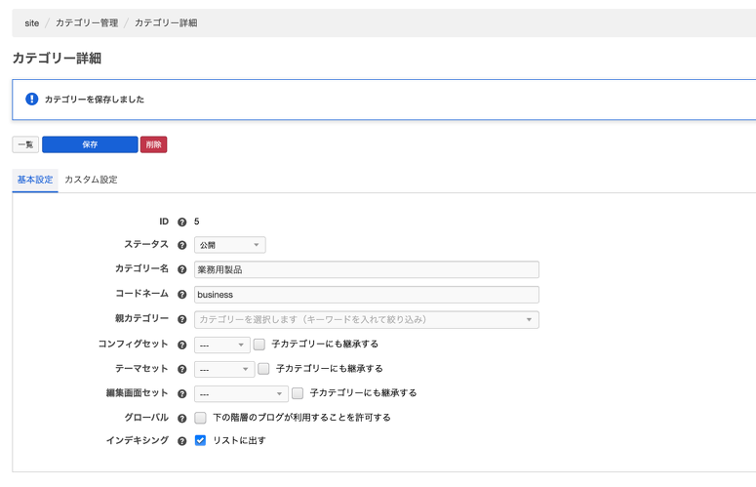This screenshot has width=756, height=487.
Task: Check 編集画面セット inherit to child categories
Action: 298,393
